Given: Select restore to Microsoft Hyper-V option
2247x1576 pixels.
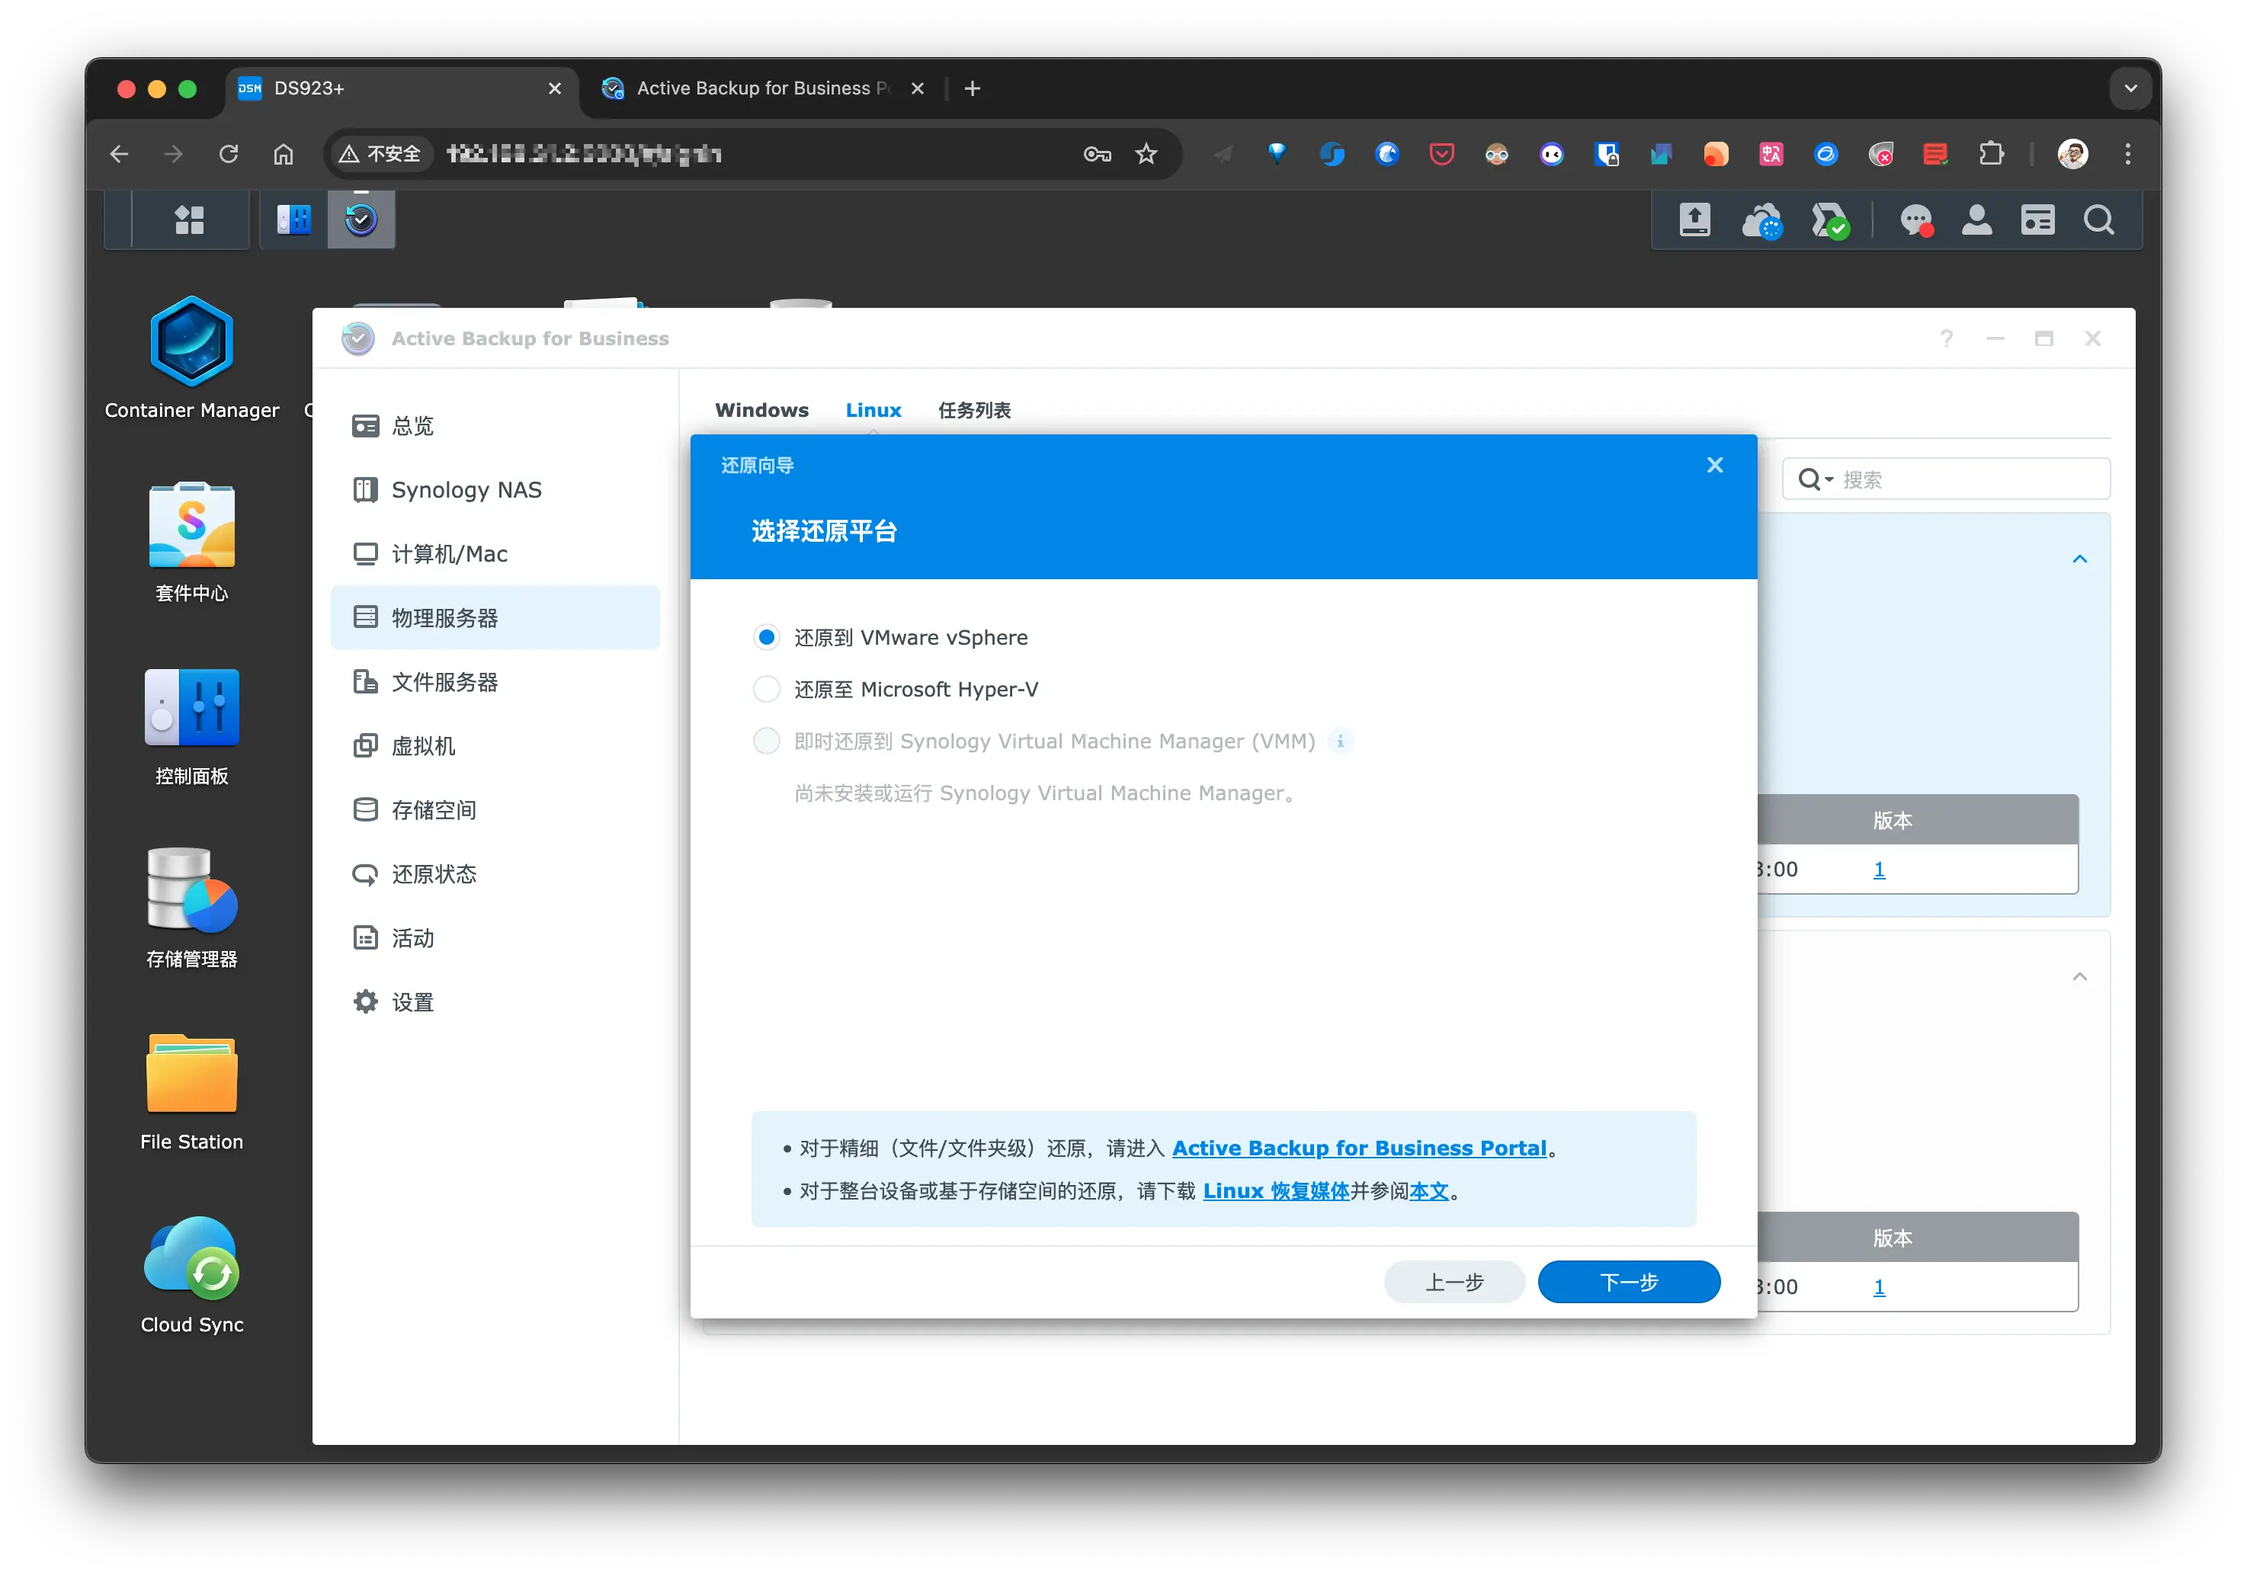Looking at the screenshot, I should pos(766,690).
